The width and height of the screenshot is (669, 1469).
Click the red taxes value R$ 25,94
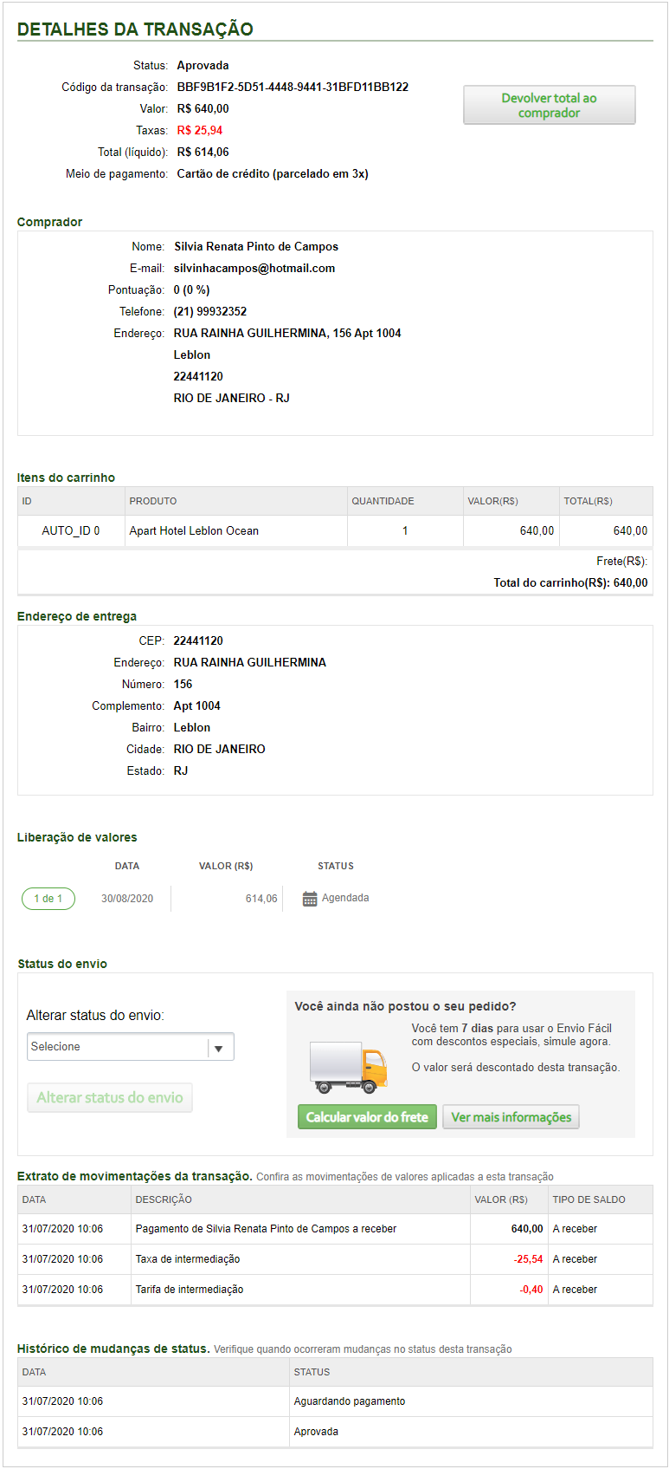[200, 131]
